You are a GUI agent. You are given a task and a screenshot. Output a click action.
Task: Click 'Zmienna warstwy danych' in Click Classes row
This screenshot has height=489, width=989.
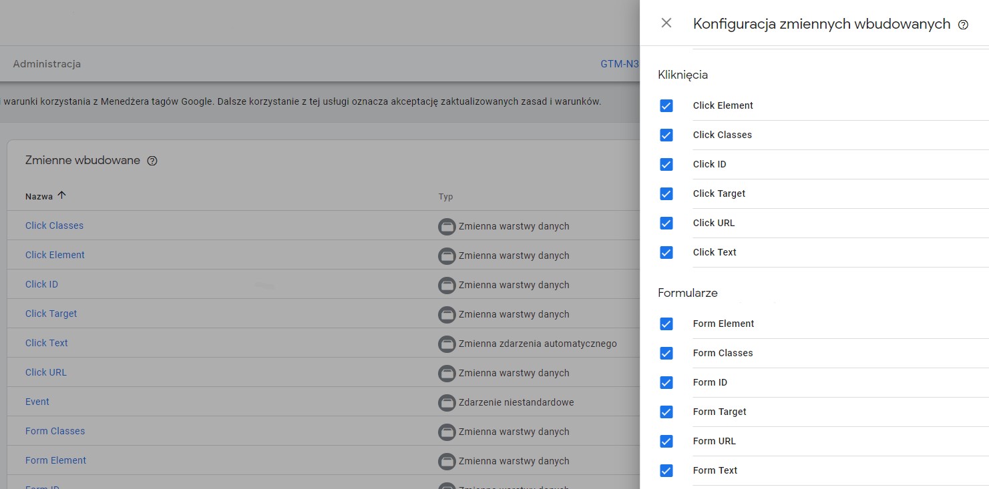514,226
